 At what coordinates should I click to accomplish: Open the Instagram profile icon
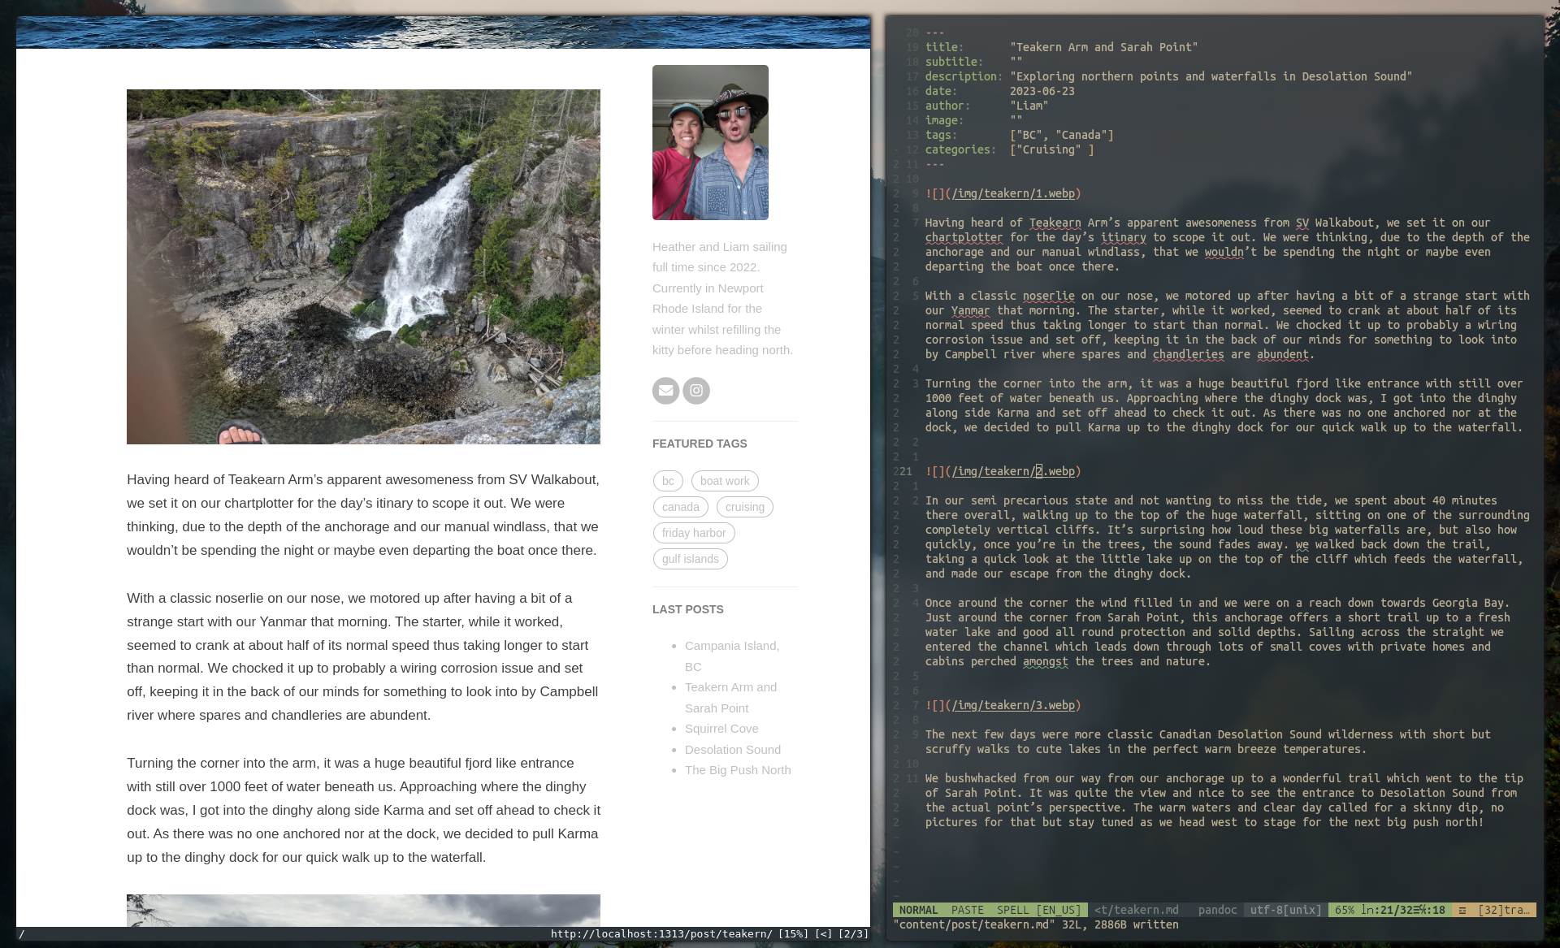pos(696,391)
